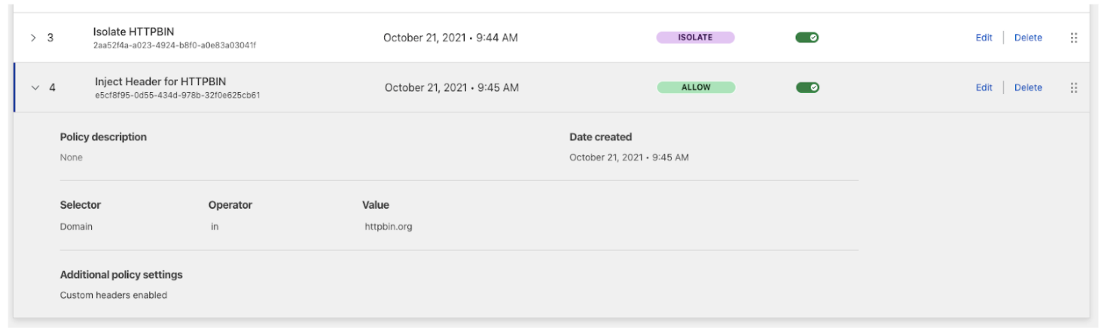Viewport: 1101px width, 330px height.
Task: Click the httpbin.org value
Action: (388, 227)
